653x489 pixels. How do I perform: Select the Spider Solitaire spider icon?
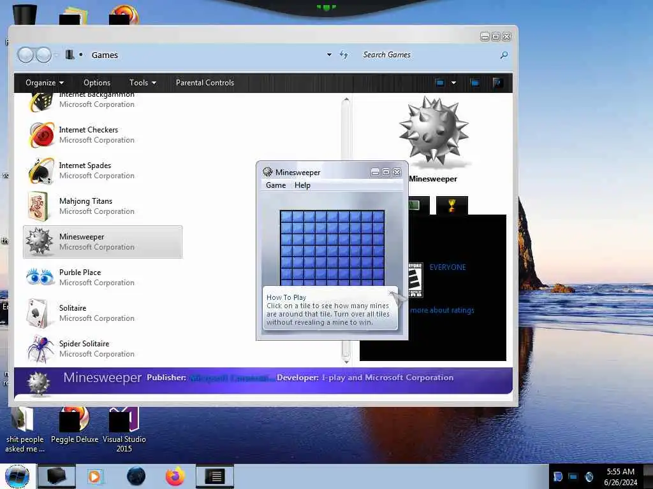coord(40,348)
